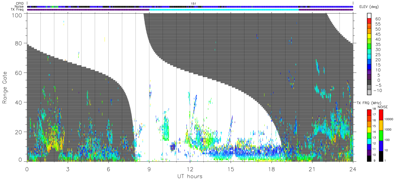397x183 pixels.
Task: Click the 'TX Freq' row label
Action: [17, 10]
